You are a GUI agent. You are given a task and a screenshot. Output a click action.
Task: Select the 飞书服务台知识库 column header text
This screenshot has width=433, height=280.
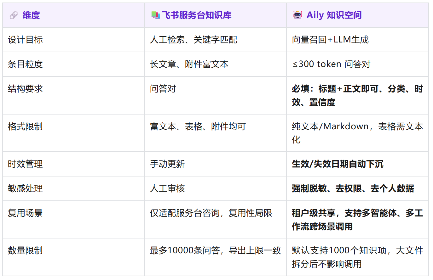tap(196, 15)
